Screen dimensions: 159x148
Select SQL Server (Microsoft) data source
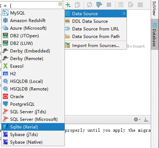33,119
